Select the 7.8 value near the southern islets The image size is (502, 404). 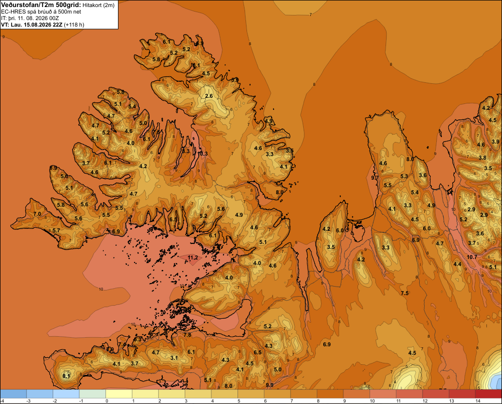tap(187, 335)
